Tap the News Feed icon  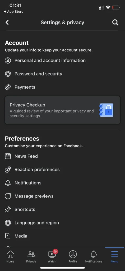pyautogui.click(x=8, y=156)
